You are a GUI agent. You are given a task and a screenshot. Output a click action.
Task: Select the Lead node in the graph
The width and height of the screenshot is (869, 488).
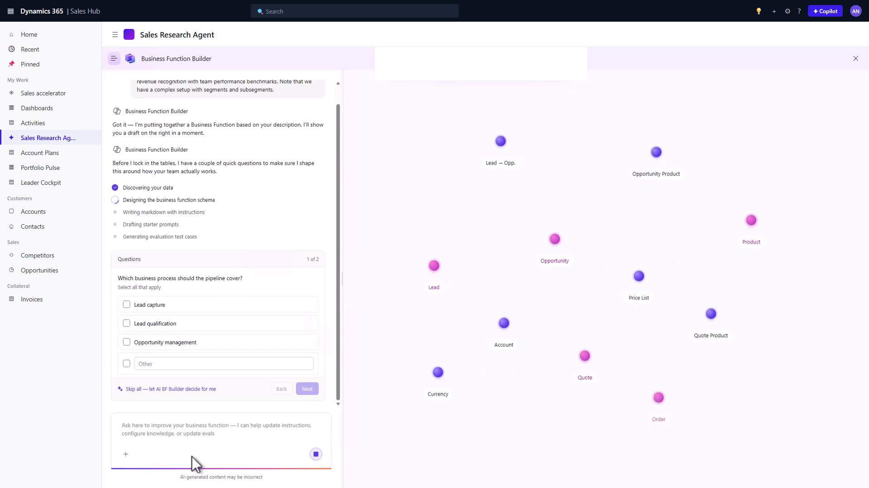tap(434, 266)
